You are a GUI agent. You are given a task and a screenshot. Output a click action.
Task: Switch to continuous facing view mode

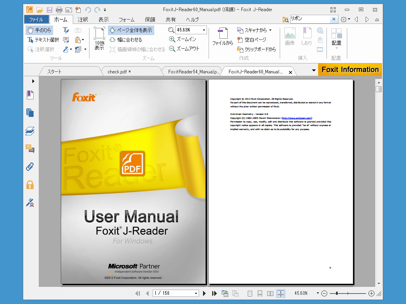(x=281, y=293)
